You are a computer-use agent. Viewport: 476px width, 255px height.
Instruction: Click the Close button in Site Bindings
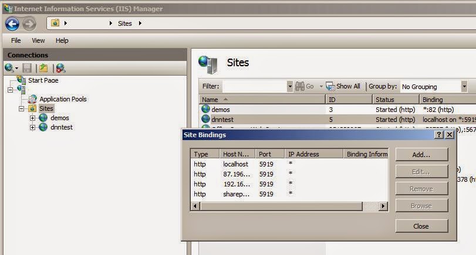(x=421, y=226)
